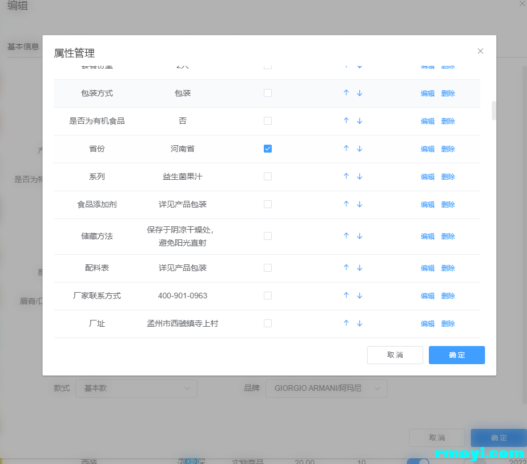This screenshot has height=464, width=527.
Task: Move 食品添加剂 row up
Action: point(346,204)
